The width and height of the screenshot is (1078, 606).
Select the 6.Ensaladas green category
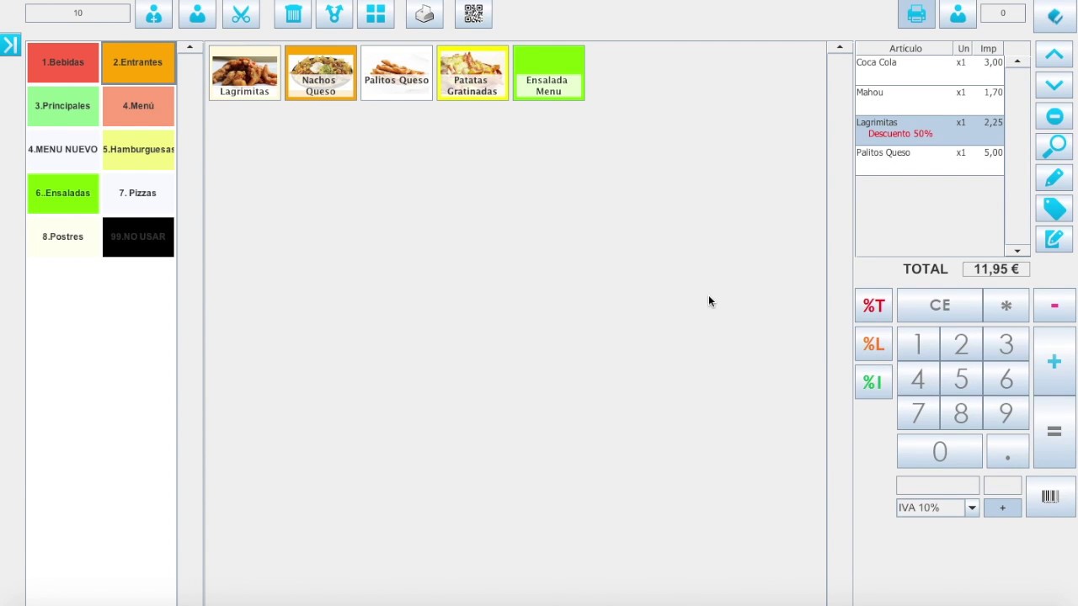[63, 194]
